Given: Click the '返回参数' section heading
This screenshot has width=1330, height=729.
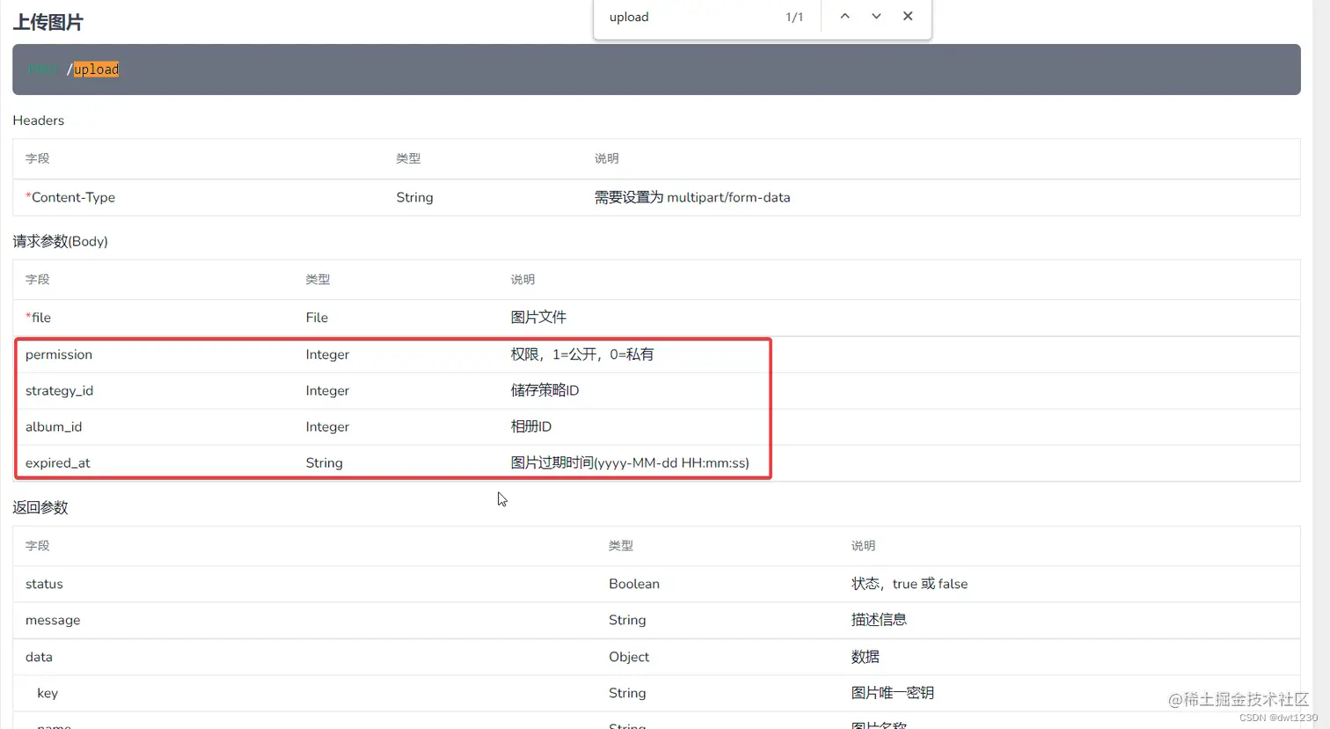Looking at the screenshot, I should (x=40, y=507).
